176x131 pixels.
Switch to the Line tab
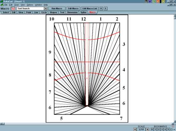tap(36, 12)
